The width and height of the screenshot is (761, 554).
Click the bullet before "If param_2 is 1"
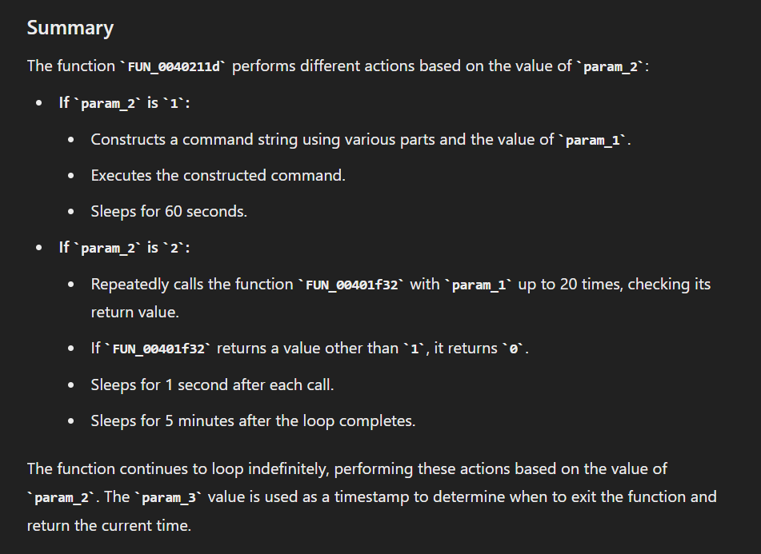39,103
